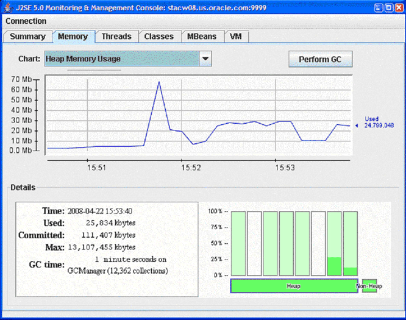406x320 pixels.
Task: Click the rightmost memory pool bar
Action: pos(350,243)
